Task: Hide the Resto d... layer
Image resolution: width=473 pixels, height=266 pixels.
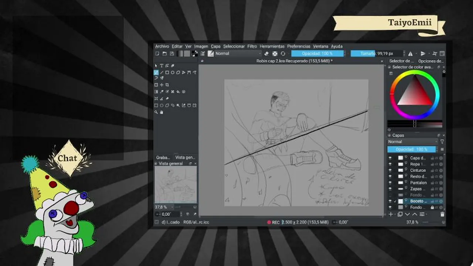Action: point(390,177)
